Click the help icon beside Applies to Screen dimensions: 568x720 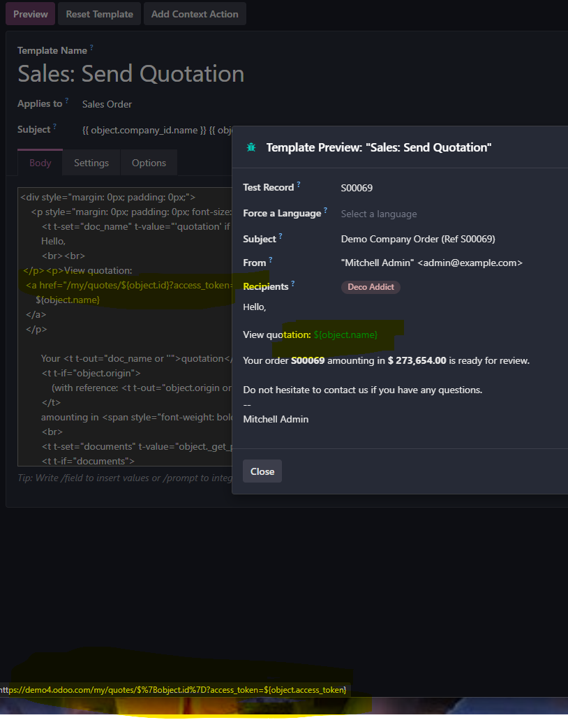point(67,101)
